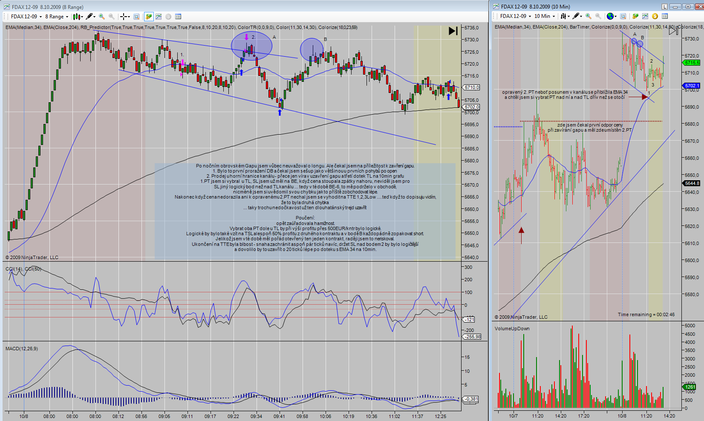Open OHLC chart style dropdown, 10 Min chart
Screen dimensions: 704x421
[x=565, y=16]
